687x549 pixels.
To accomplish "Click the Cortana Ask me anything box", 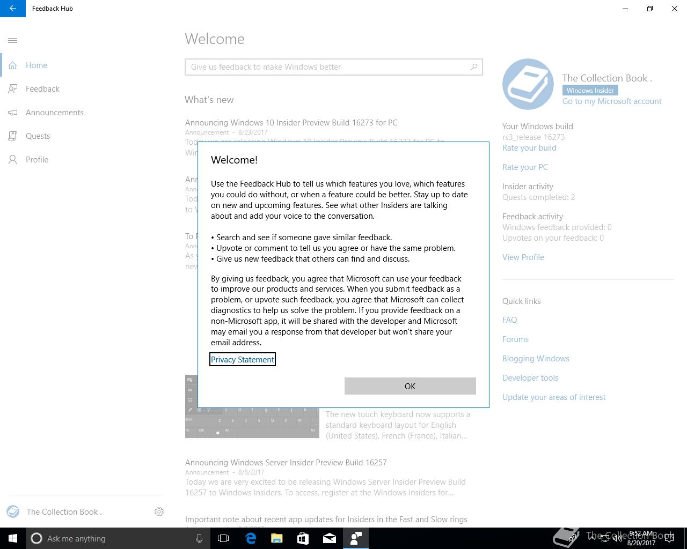I will pos(117,538).
